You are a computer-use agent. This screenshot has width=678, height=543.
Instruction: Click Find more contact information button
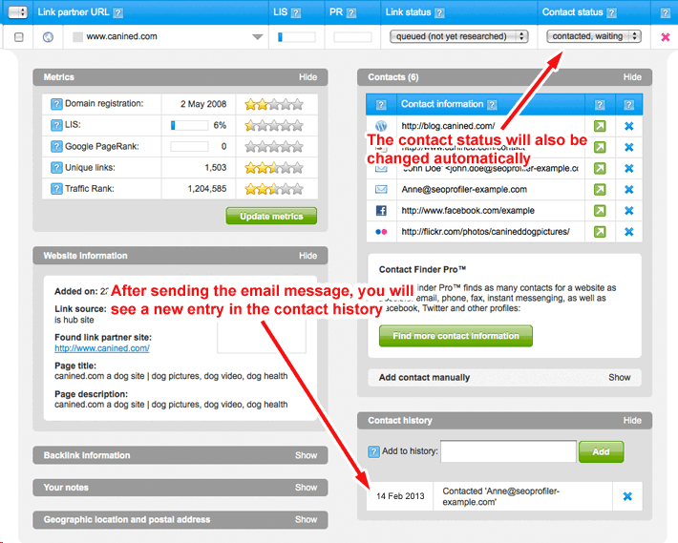point(456,336)
